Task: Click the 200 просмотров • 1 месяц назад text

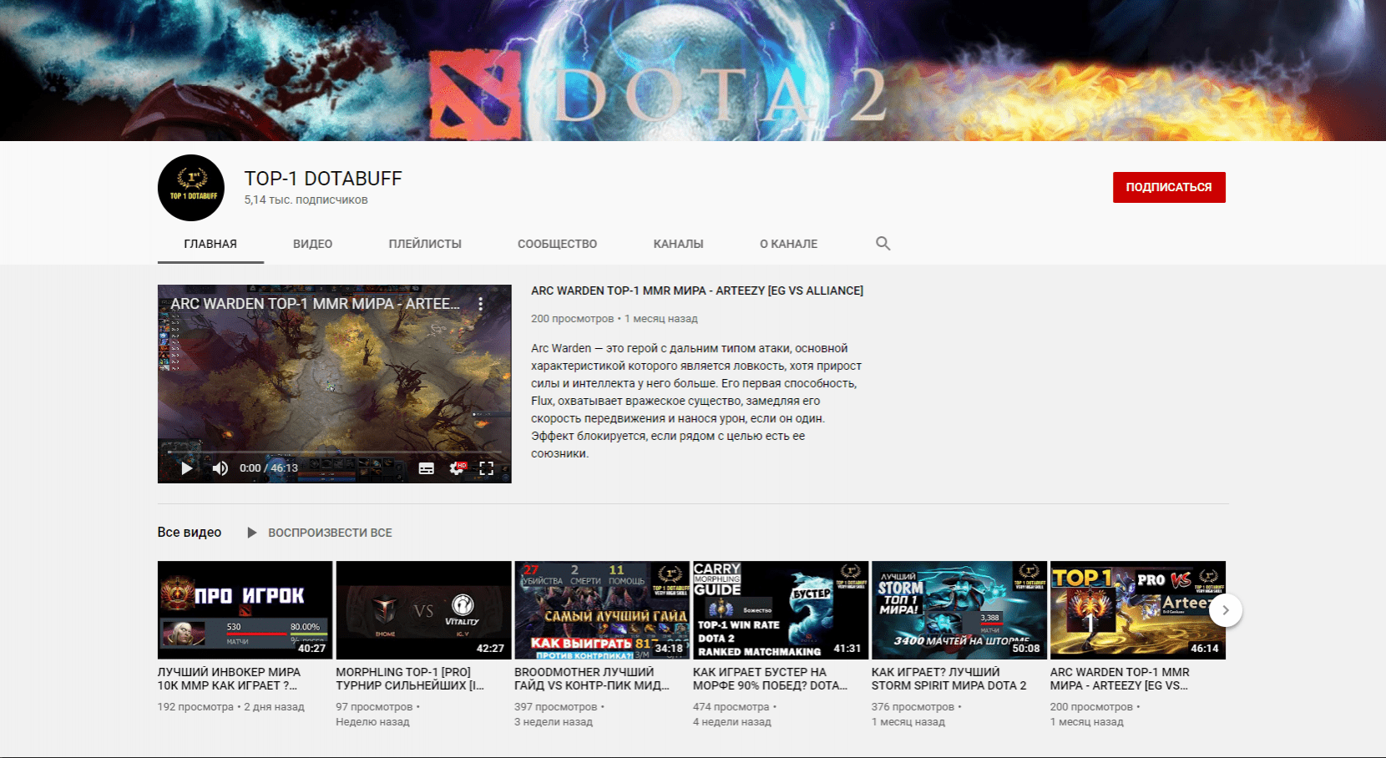Action: coord(615,319)
